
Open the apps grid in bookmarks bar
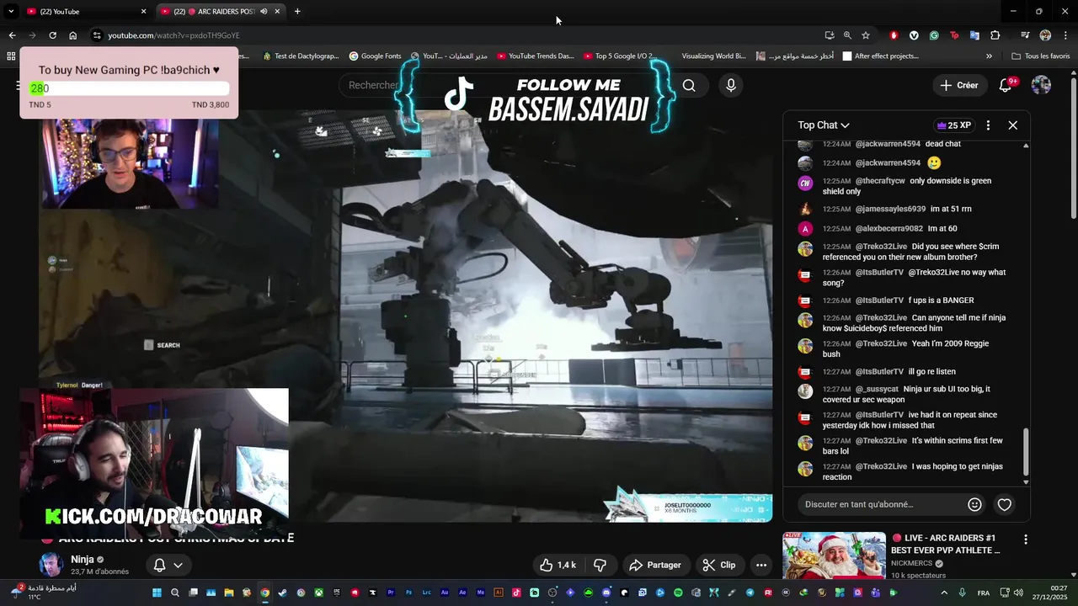click(11, 56)
